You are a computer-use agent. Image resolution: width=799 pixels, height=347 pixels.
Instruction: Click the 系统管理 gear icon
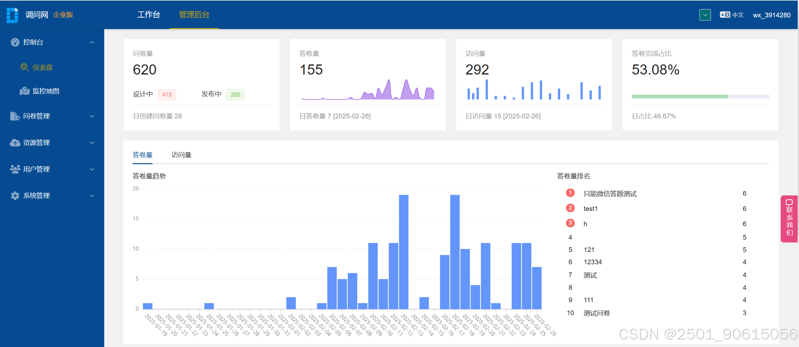(15, 196)
